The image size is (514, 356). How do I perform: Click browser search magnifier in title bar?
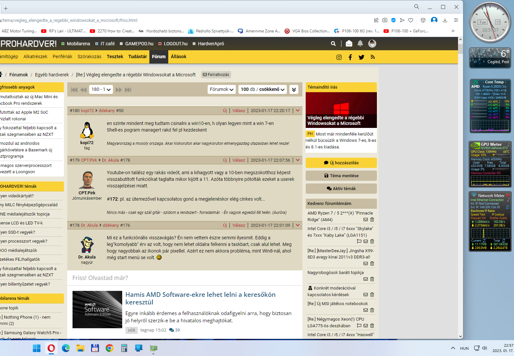click(x=417, y=7)
